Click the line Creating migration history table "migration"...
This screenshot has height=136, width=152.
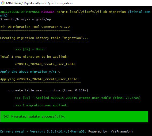pyautogui.click(x=44, y=38)
